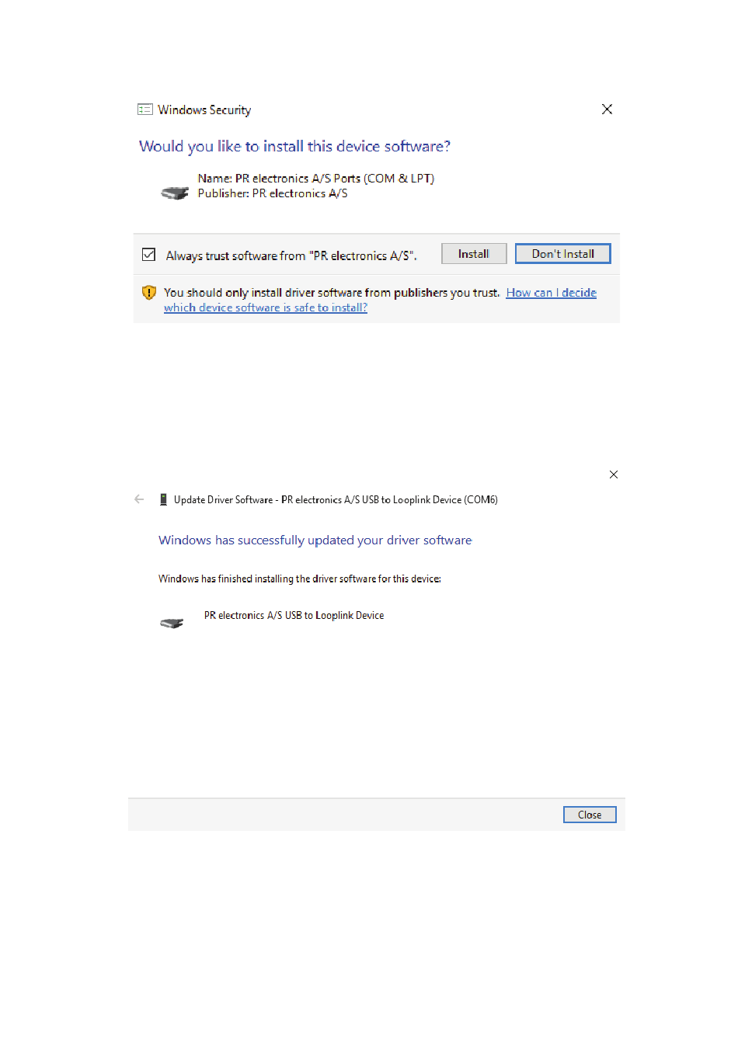Click PR electronics A/S USB to Looplink Device text

click(294, 616)
